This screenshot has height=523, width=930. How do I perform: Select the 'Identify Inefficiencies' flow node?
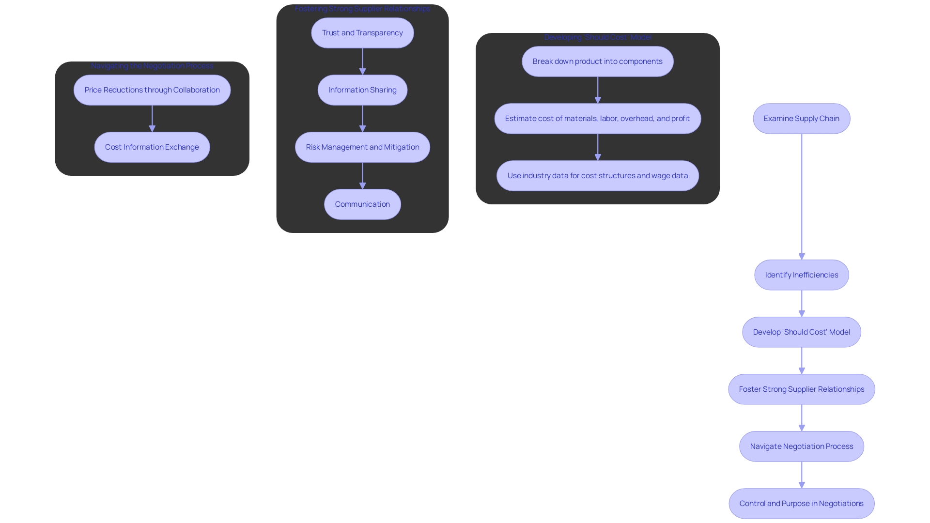tap(802, 275)
